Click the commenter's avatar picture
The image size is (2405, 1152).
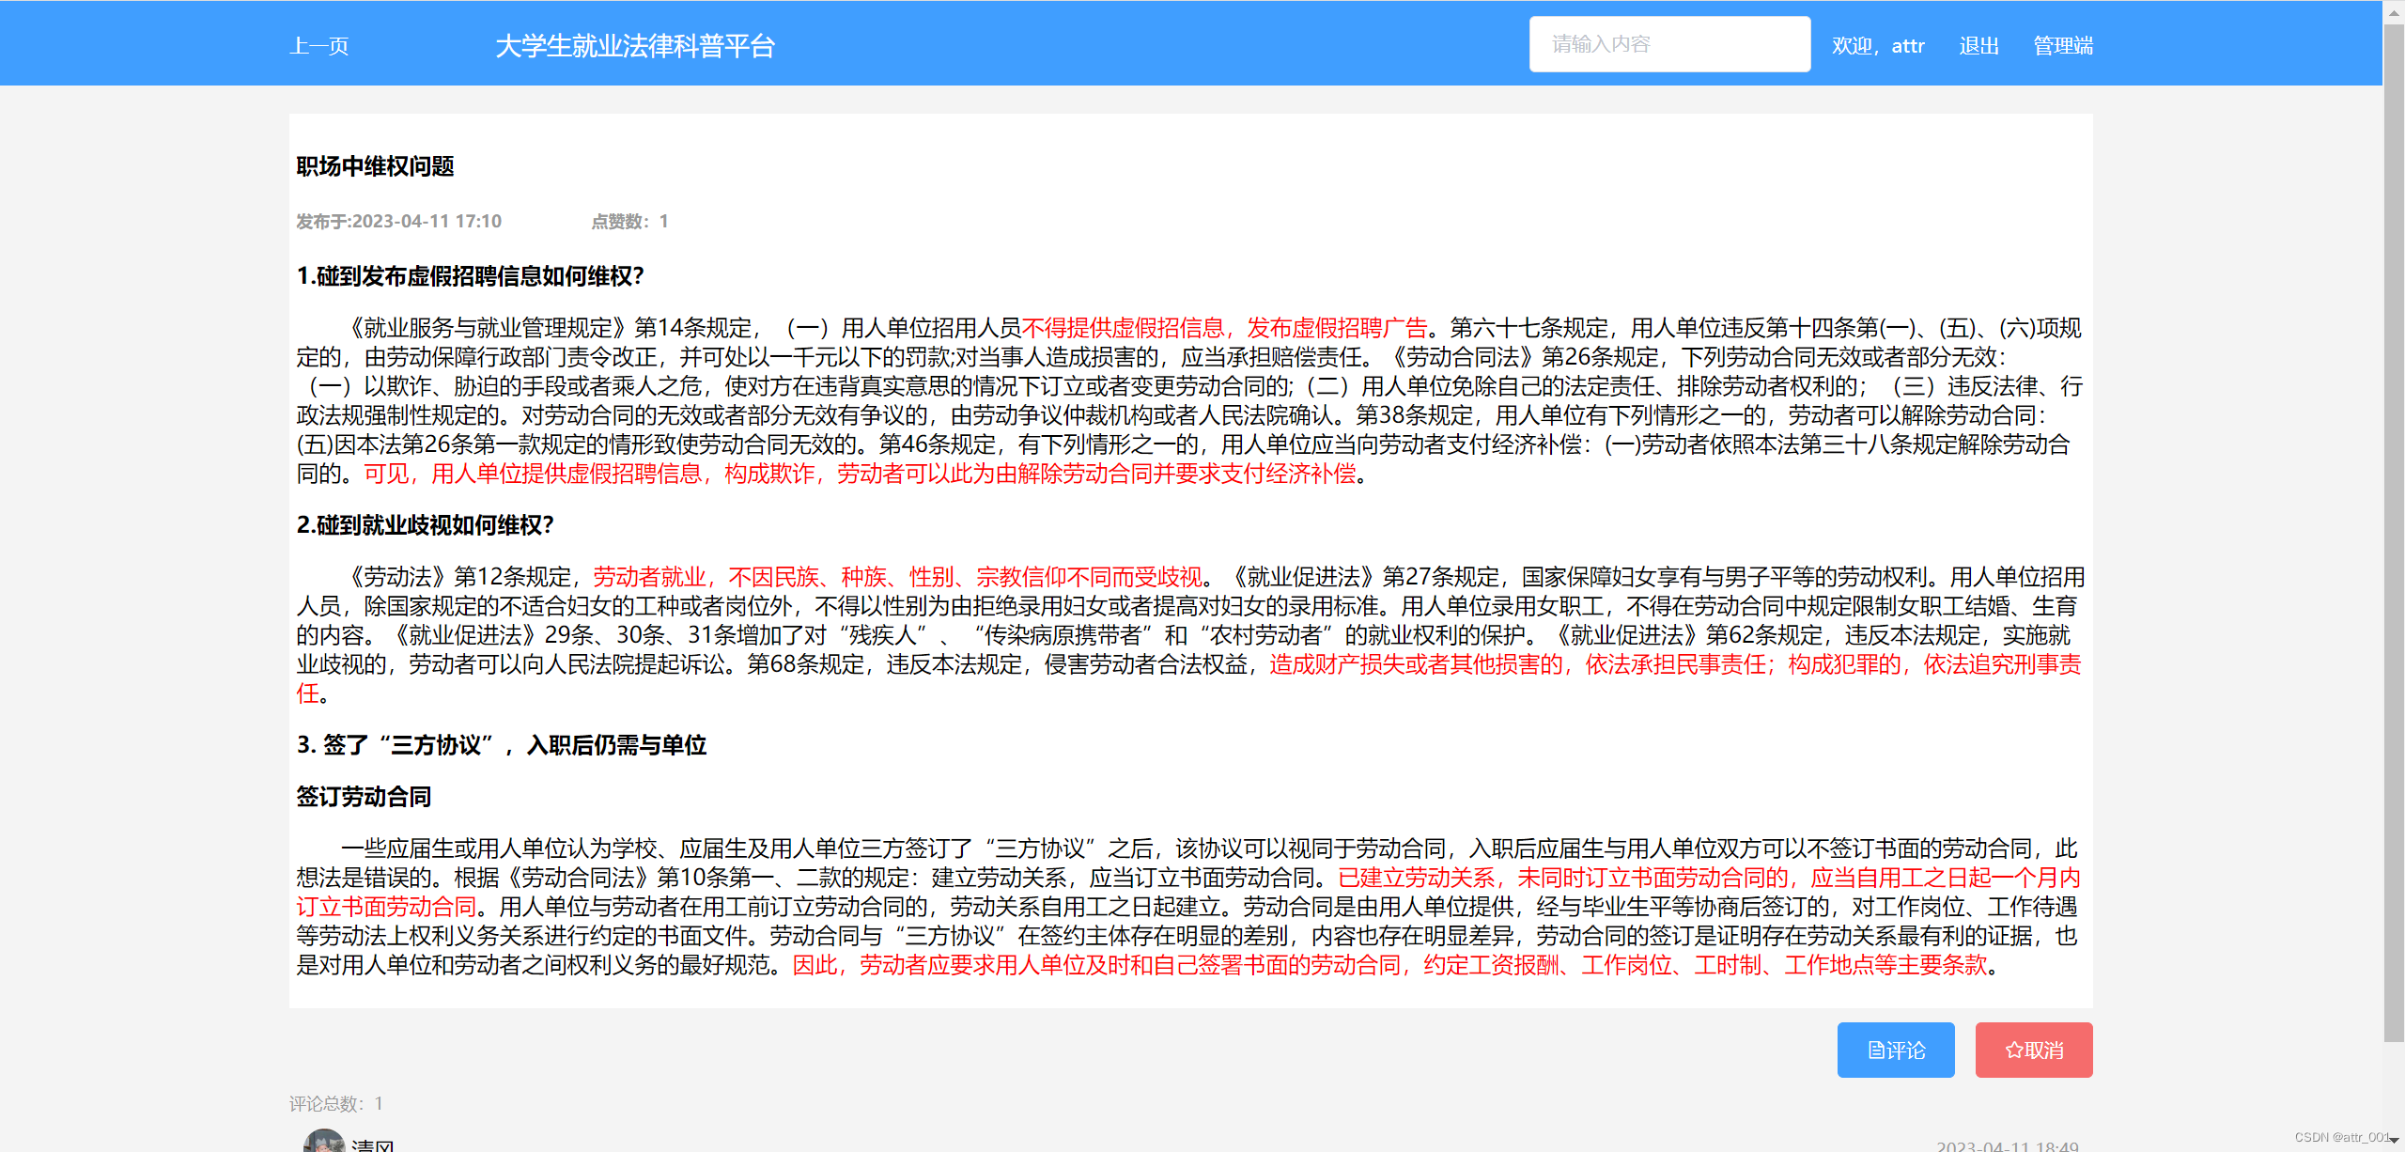323,1142
